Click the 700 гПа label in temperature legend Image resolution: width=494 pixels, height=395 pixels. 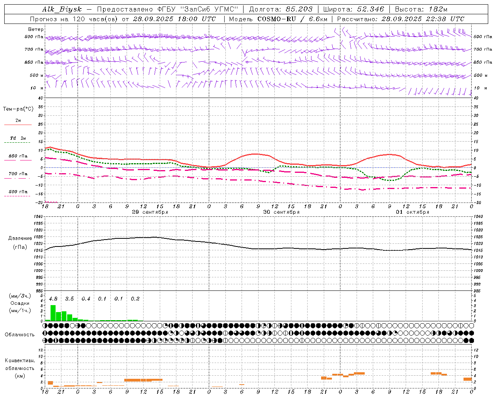click(x=18, y=174)
